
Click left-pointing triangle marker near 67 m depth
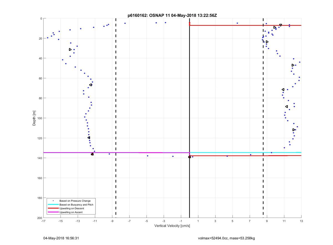coord(91,85)
